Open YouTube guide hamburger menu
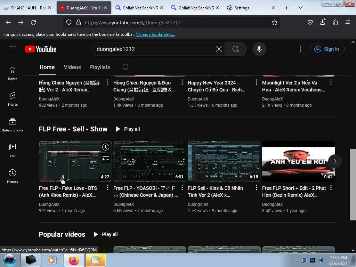 tap(13, 49)
